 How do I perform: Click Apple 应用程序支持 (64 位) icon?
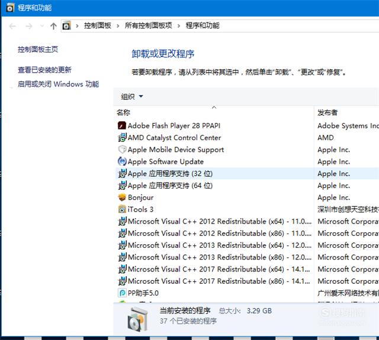(x=122, y=185)
